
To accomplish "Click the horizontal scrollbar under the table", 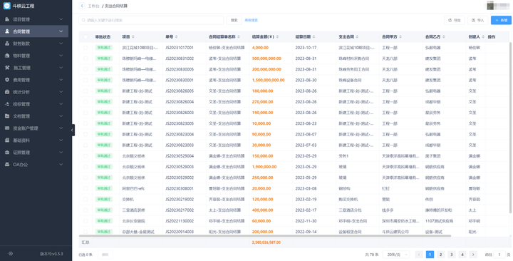I will [265, 235].
